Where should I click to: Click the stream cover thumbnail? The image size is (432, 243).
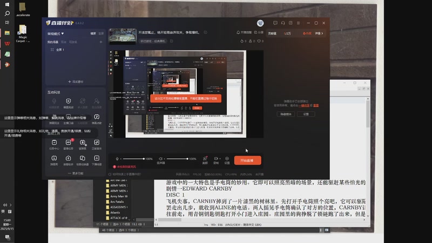coord(123,36)
